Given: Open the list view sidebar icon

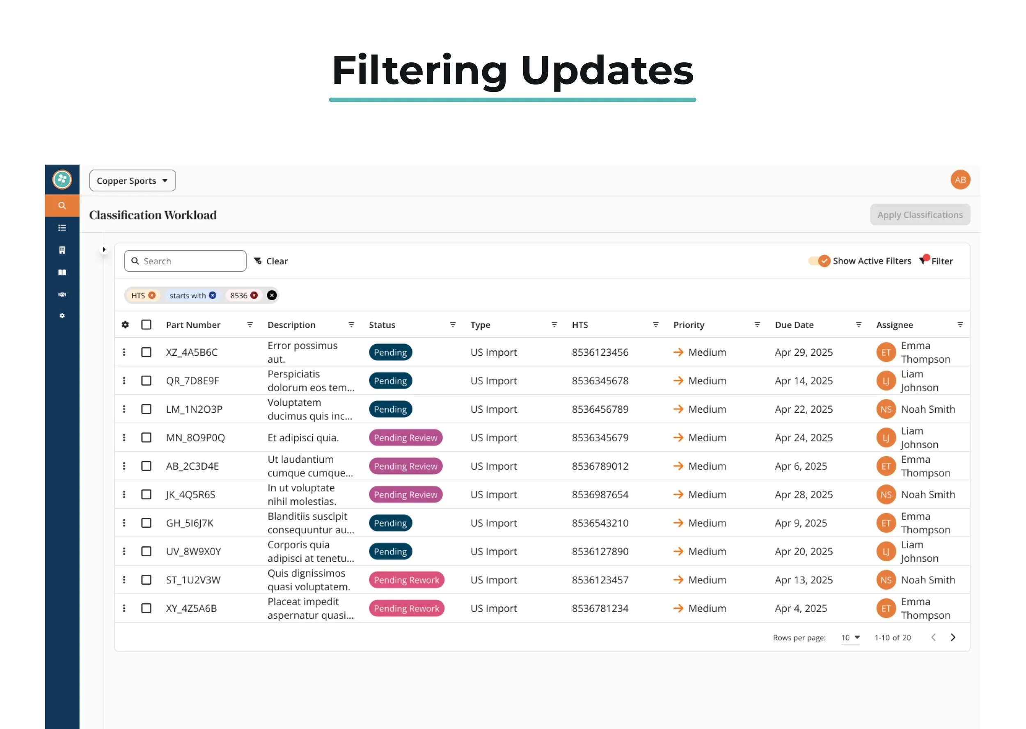Looking at the screenshot, I should 62,228.
